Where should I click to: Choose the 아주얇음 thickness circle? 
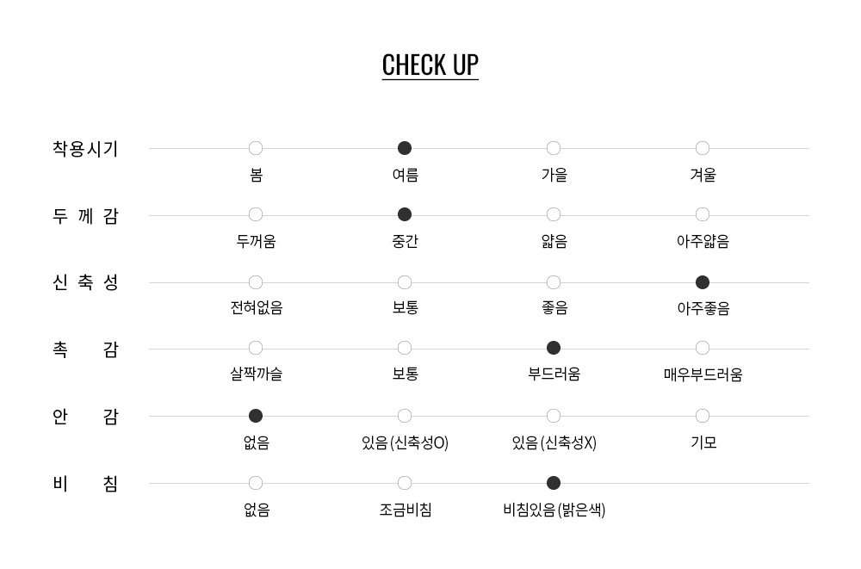703,214
